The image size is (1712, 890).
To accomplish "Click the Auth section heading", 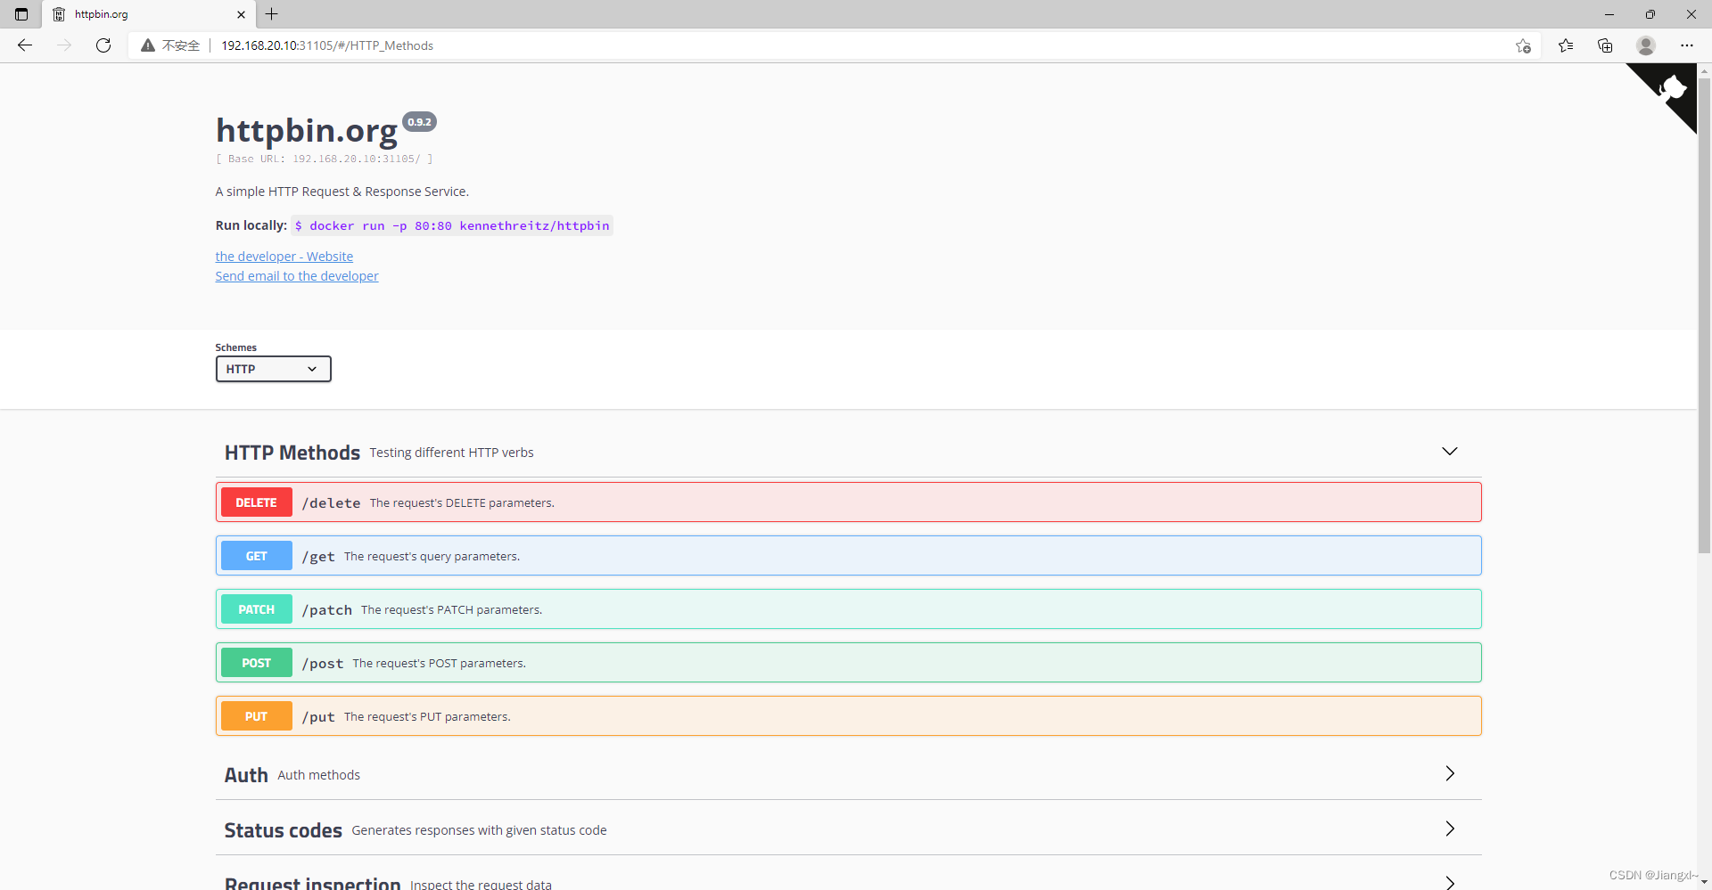I will [246, 775].
